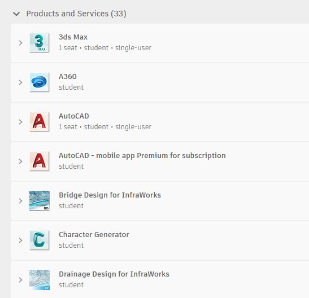Select the Character Generator title text
309x298 pixels.
coord(94,235)
